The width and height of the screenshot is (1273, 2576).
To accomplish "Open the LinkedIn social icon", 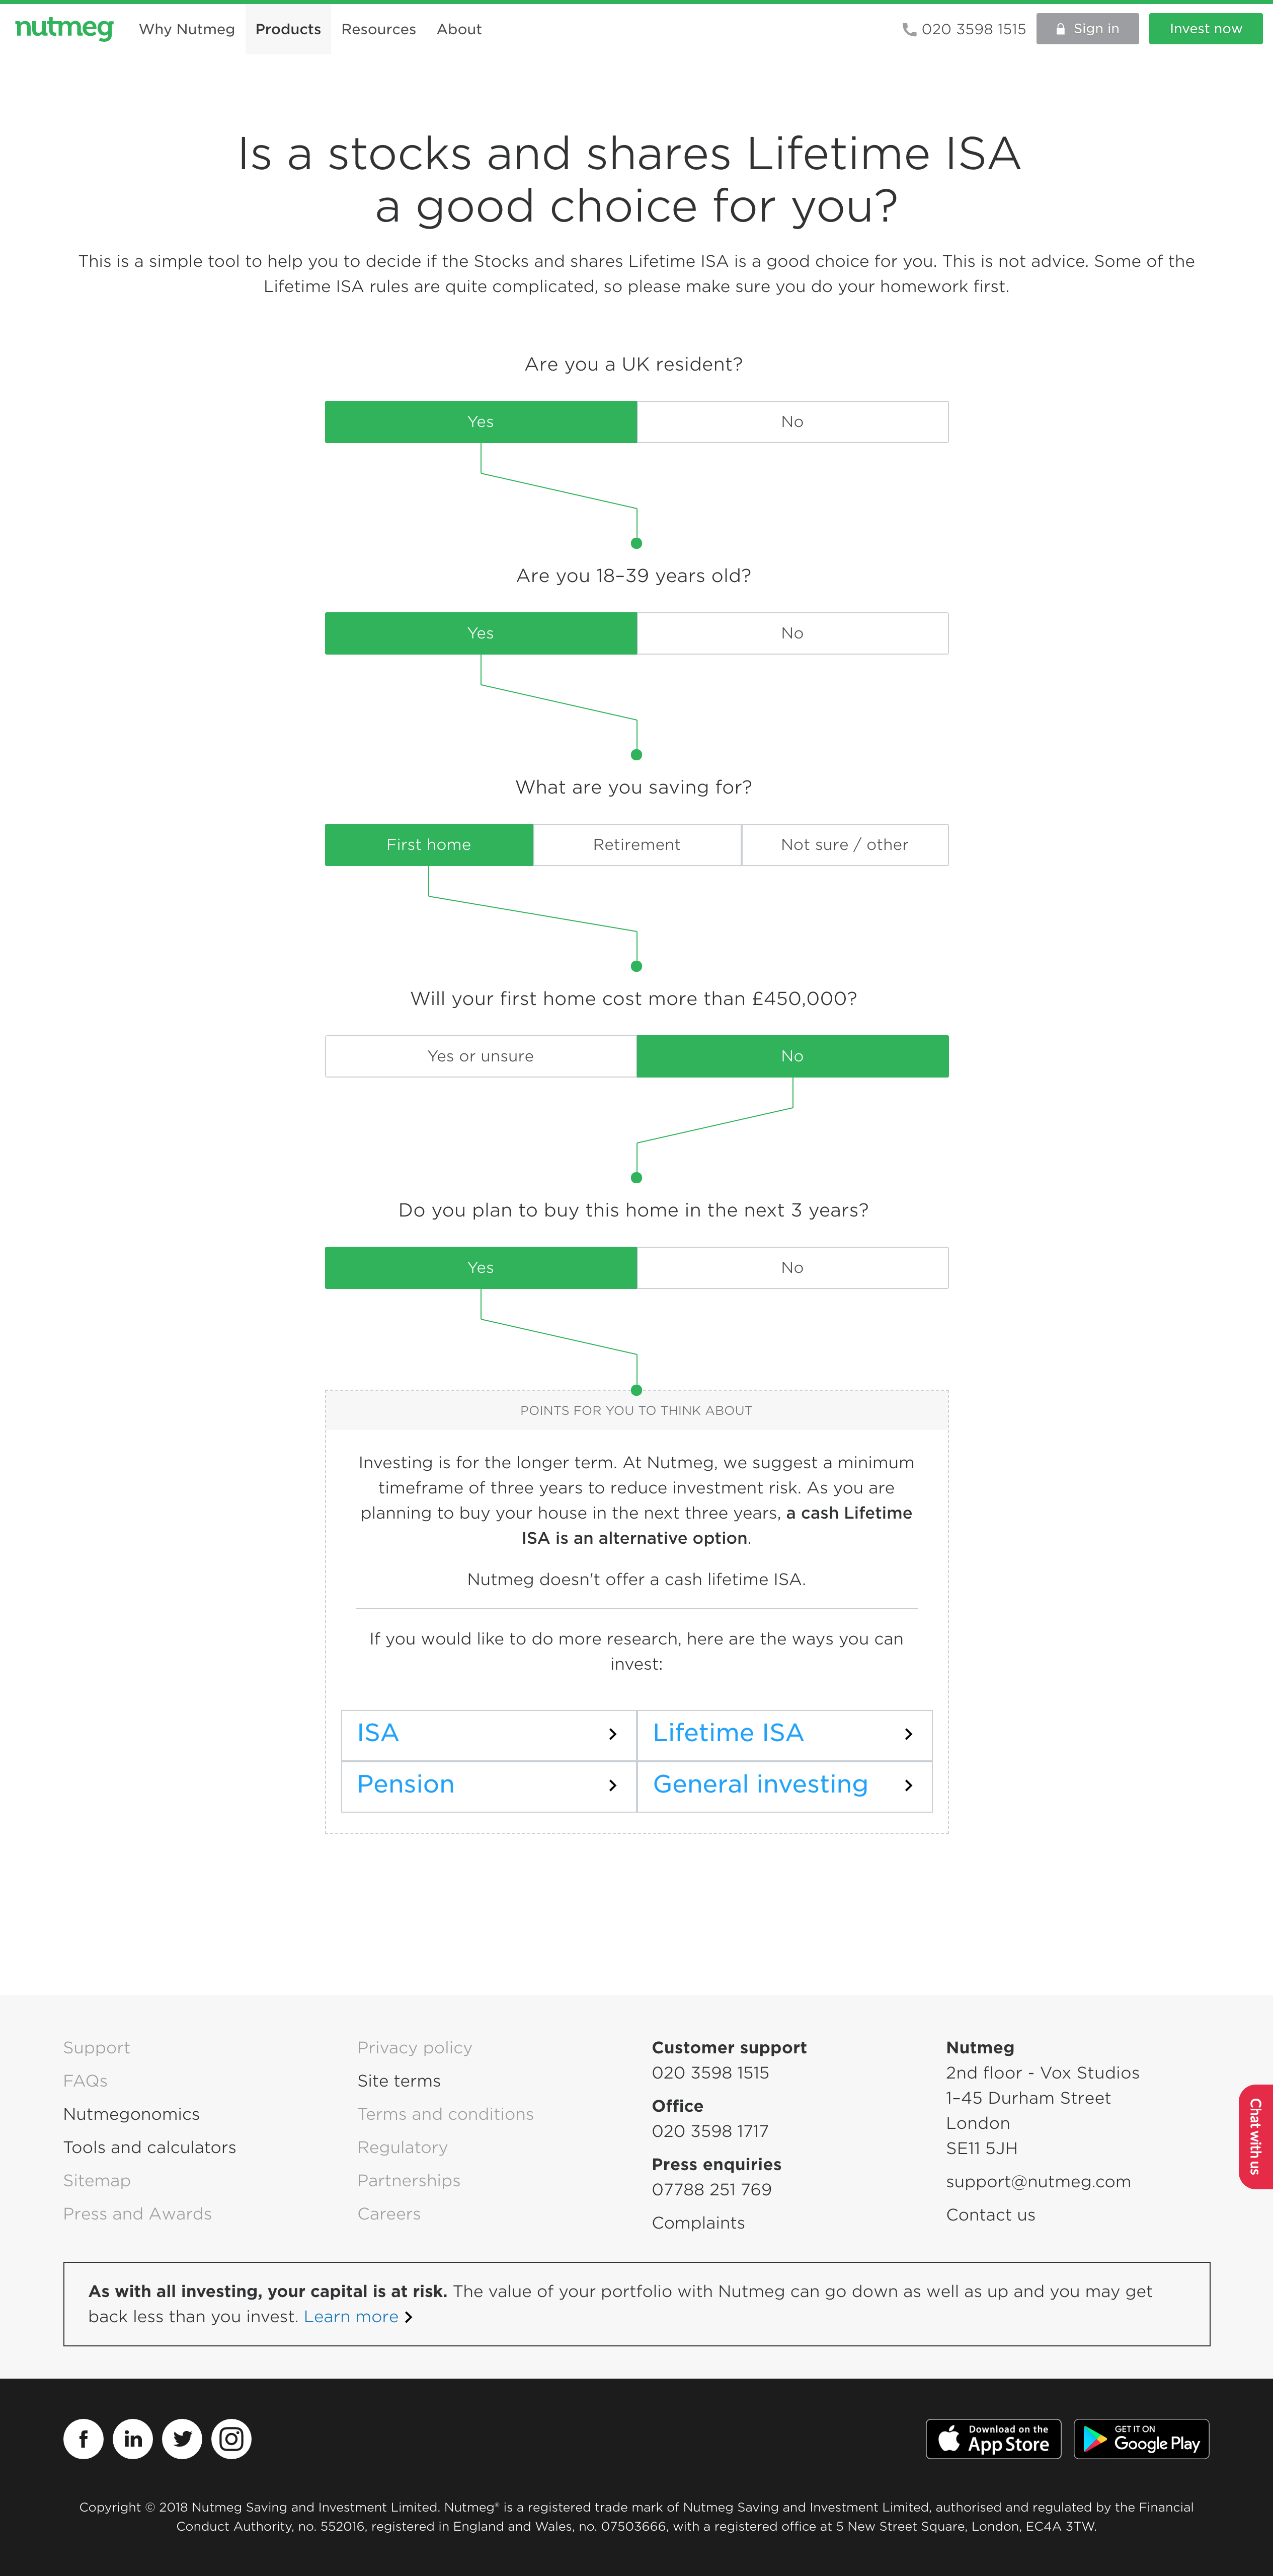I will point(133,2438).
